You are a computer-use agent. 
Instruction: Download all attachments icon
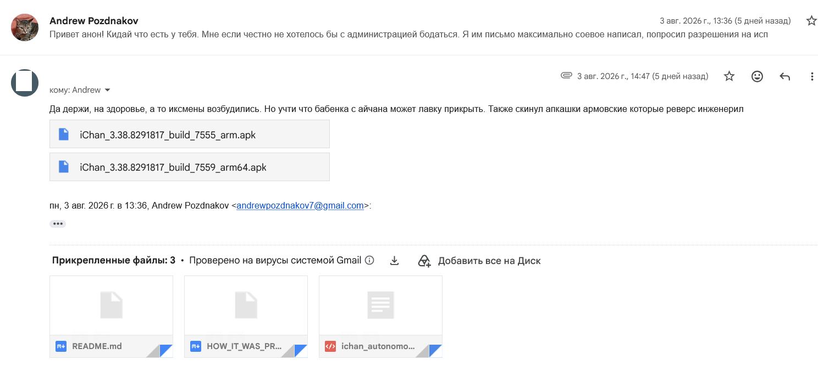(x=394, y=261)
